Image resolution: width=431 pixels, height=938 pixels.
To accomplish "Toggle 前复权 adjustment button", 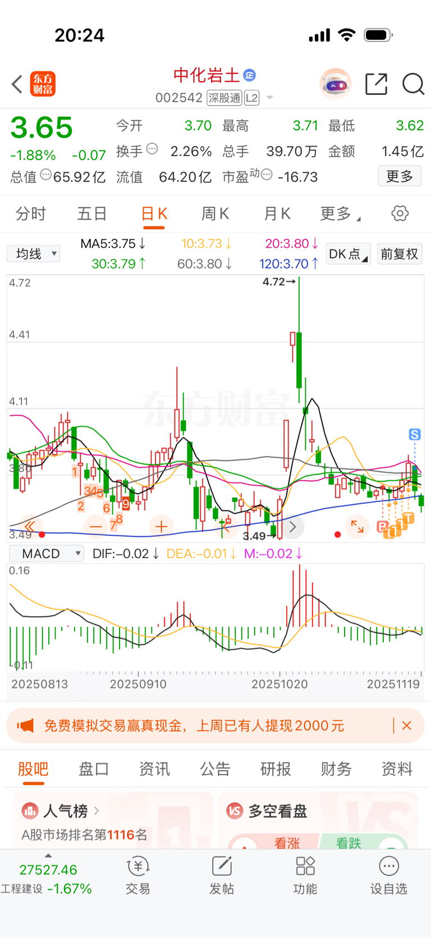I will pyautogui.click(x=400, y=254).
